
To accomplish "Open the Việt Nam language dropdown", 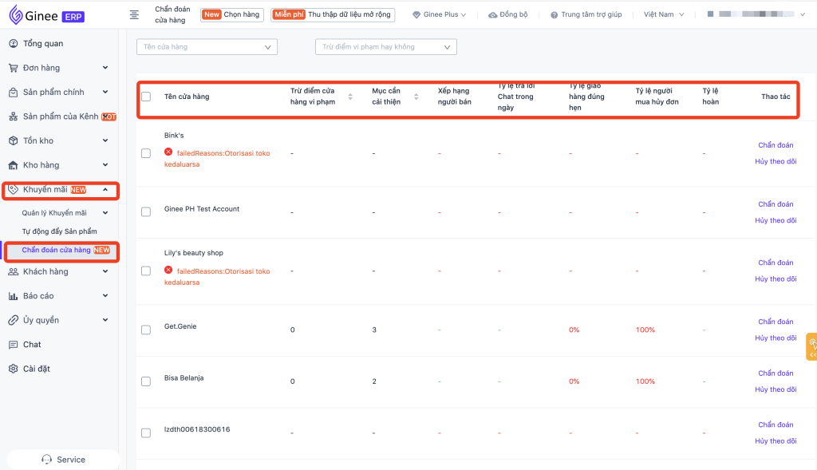I will [x=663, y=14].
